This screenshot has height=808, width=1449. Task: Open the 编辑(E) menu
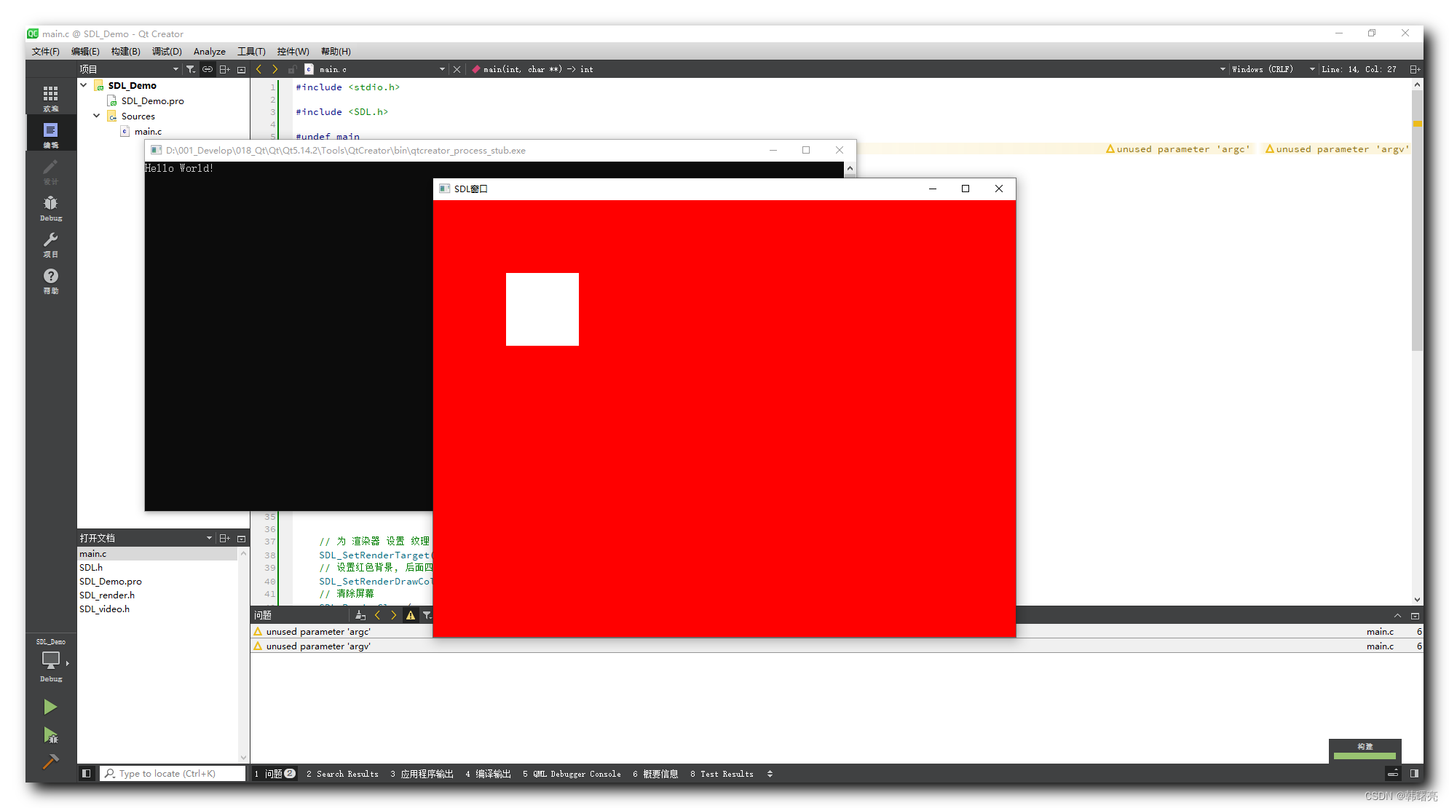tap(85, 51)
